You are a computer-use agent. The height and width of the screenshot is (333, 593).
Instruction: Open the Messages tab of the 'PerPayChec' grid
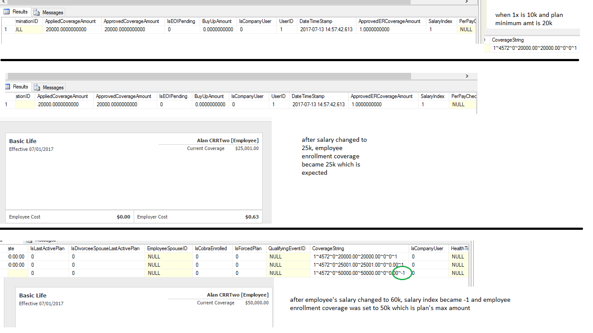tap(49, 87)
